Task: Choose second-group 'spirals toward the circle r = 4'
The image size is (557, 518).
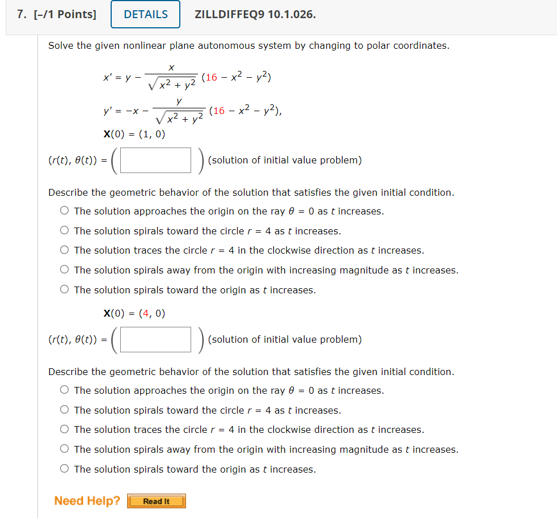Action: click(x=64, y=410)
